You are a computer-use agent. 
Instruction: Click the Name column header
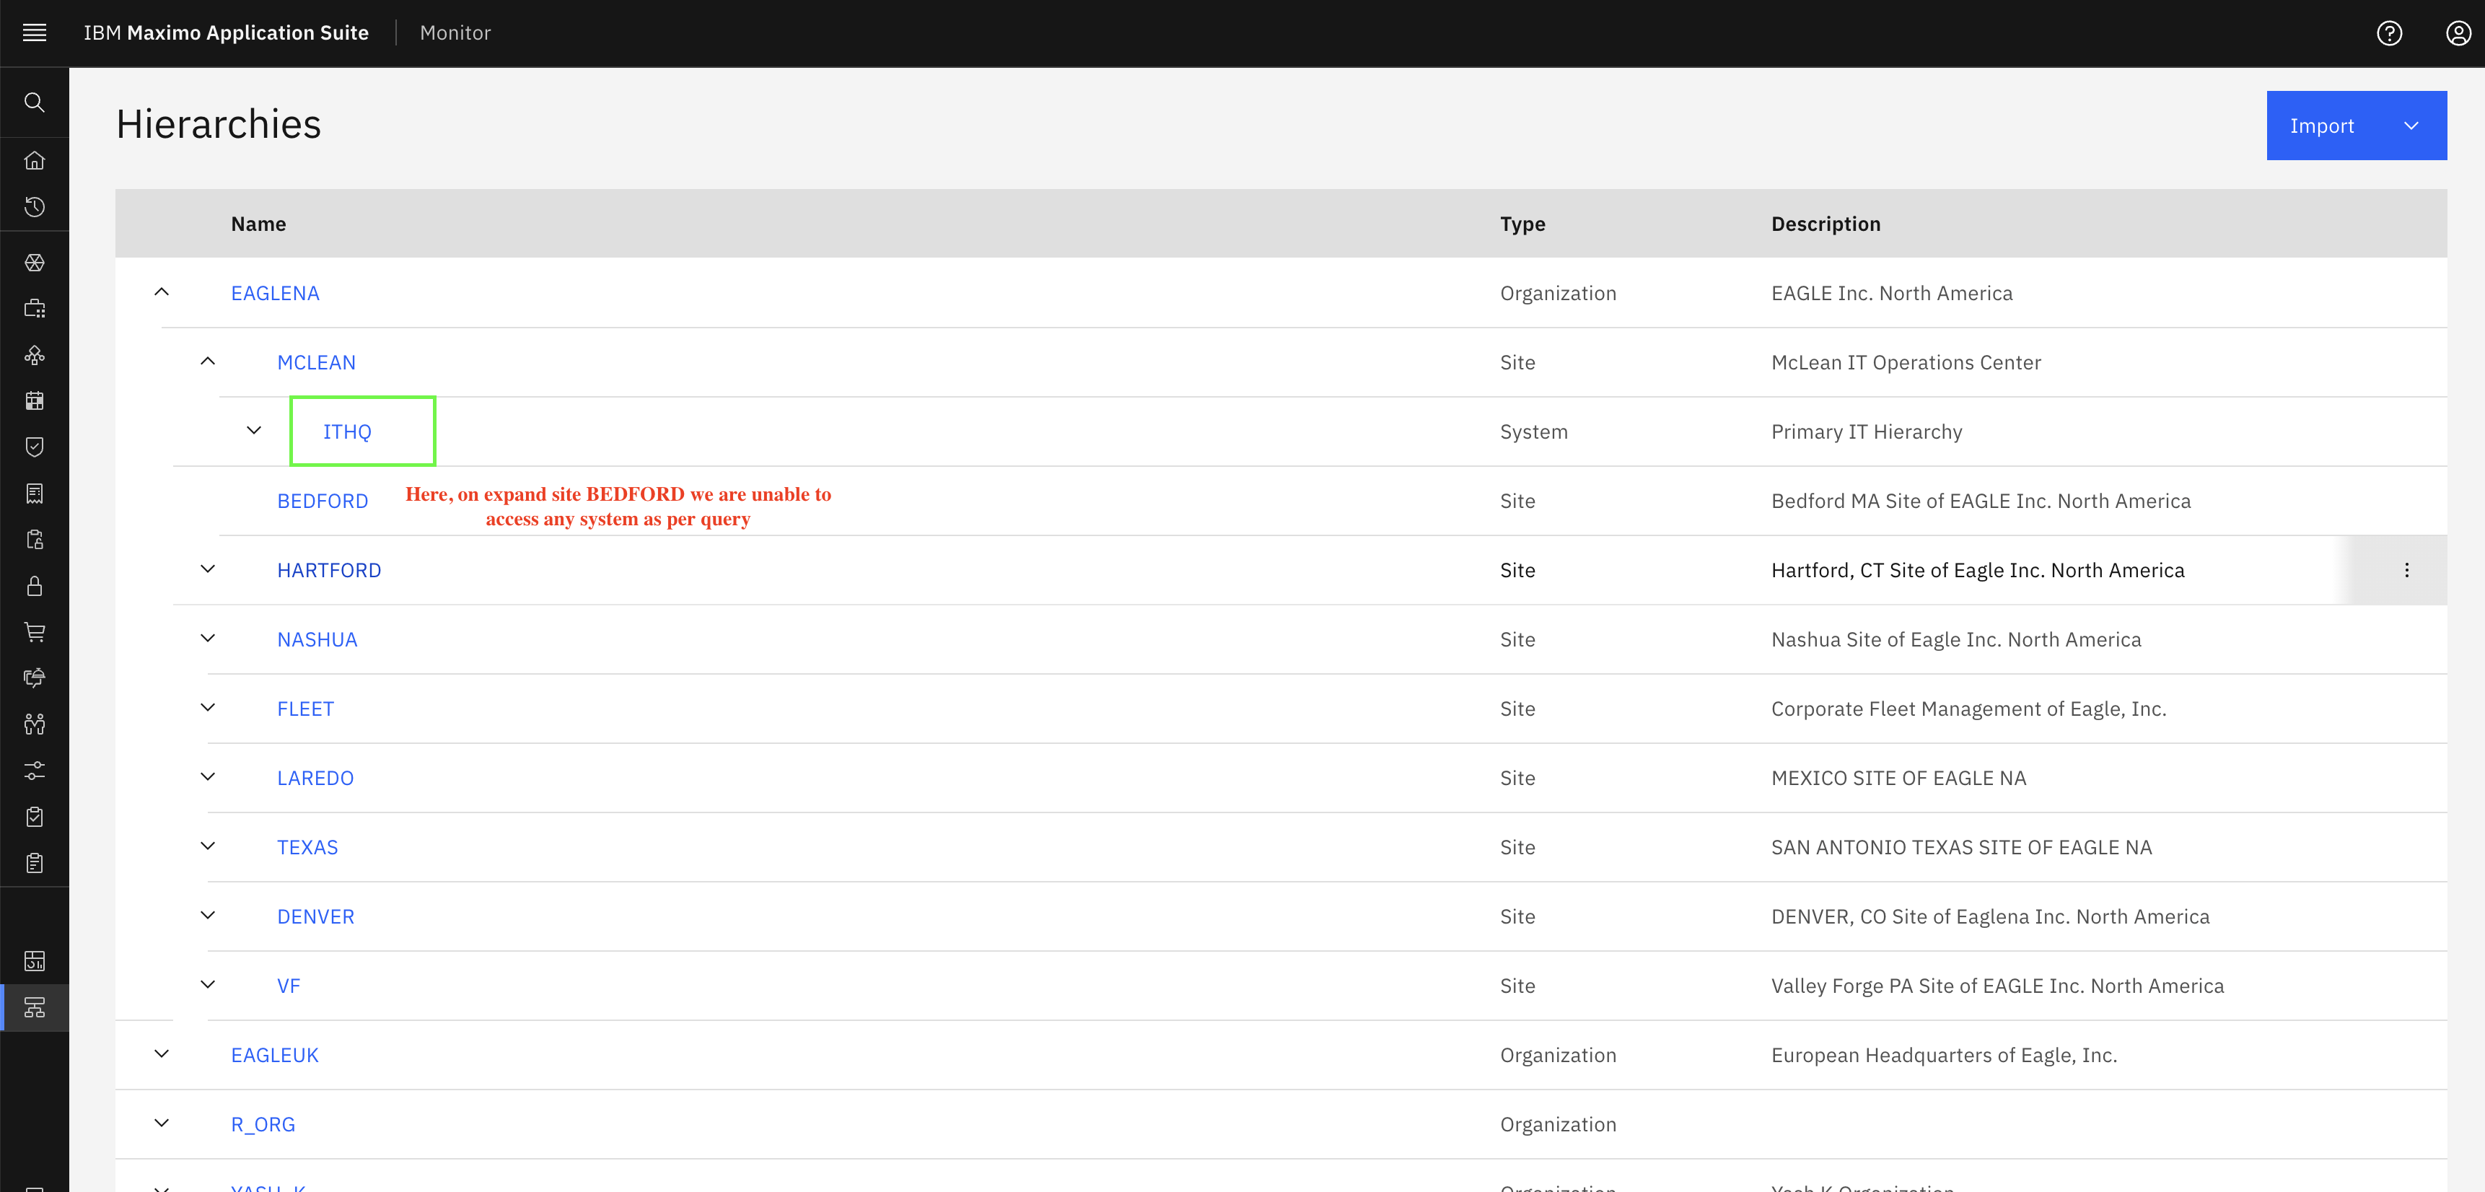click(x=258, y=224)
